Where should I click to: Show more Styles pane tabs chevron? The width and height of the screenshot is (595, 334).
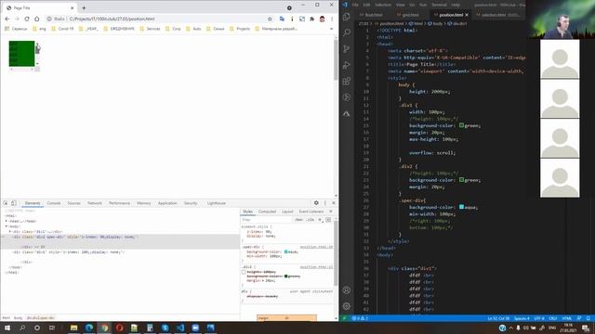pos(331,212)
